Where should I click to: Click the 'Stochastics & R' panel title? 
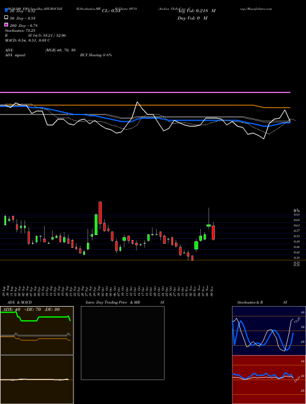click(250, 302)
